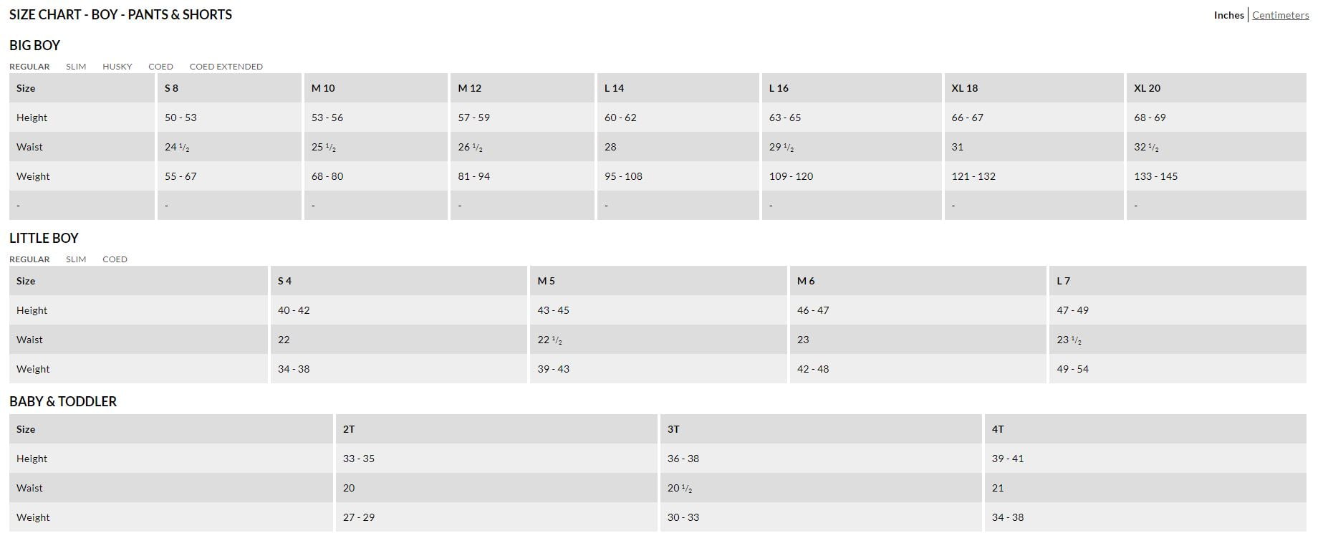Image resolution: width=1328 pixels, height=556 pixels.
Task: Select the HUSKY size tab
Action: click(x=117, y=67)
